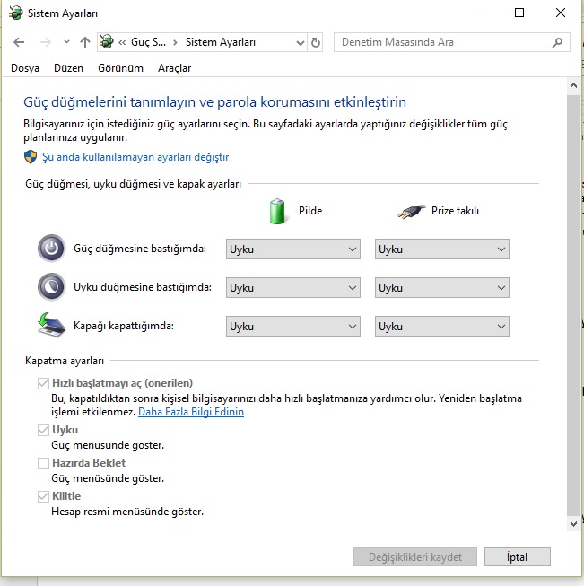
Task: Click the laptop lid close icon
Action: pos(51,325)
